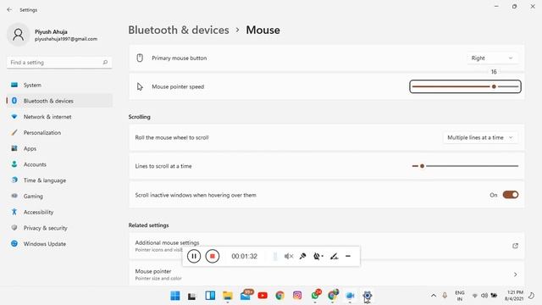542x305 pixels.
Task: Open Privacy & security settings
Action: click(x=59, y=228)
